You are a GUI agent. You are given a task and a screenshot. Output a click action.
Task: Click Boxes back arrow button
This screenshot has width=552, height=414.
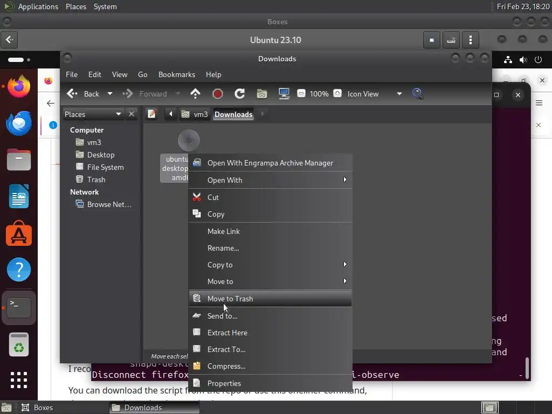pos(10,40)
